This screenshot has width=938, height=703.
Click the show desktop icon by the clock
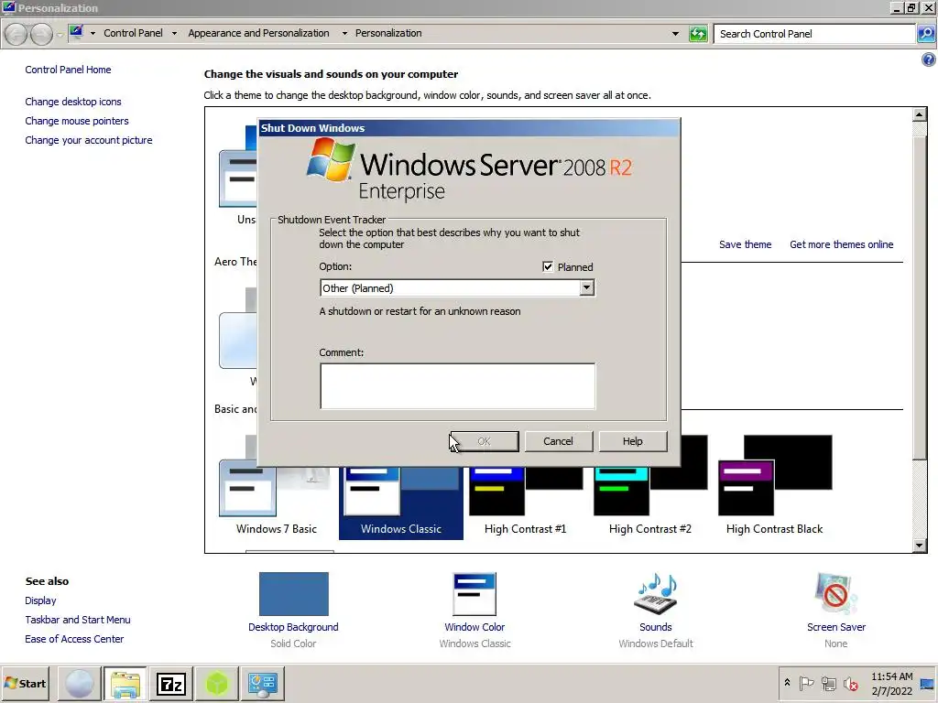[928, 684]
